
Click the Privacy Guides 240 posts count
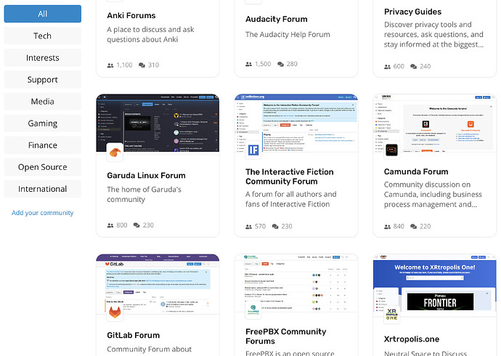pos(425,66)
